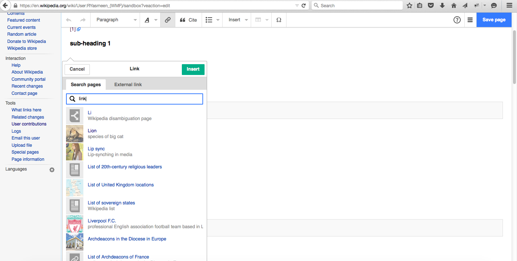This screenshot has width=517, height=261.
Task: Open the Languages settings gear icon
Action: pos(52,169)
